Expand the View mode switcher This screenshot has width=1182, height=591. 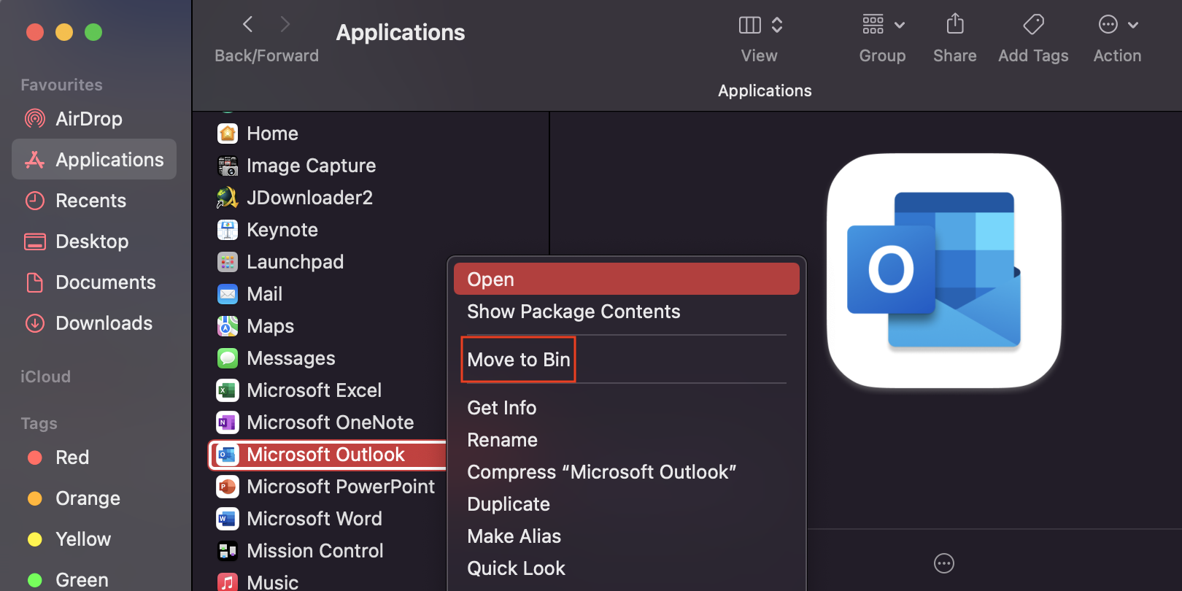point(760,25)
